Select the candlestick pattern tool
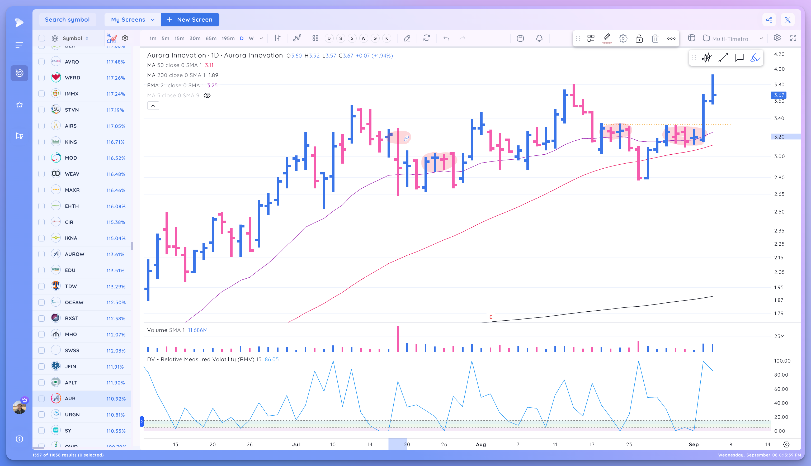The width and height of the screenshot is (811, 466). tap(707, 58)
